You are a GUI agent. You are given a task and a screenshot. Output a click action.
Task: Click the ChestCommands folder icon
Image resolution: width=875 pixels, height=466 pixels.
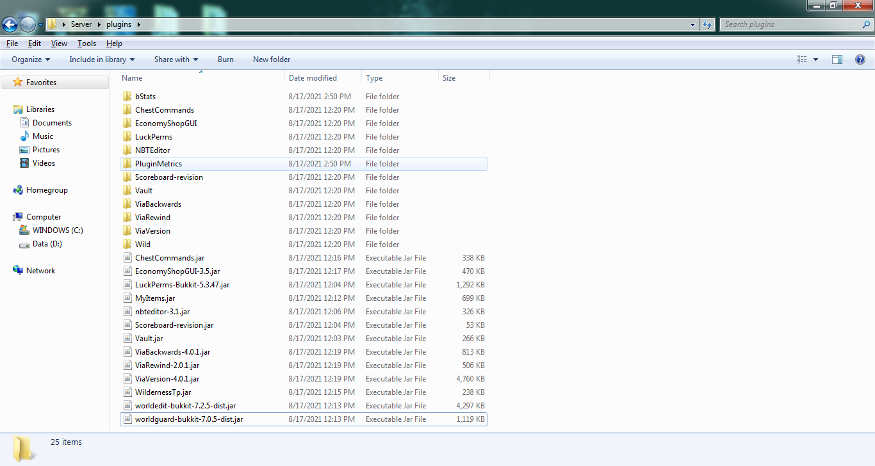127,110
